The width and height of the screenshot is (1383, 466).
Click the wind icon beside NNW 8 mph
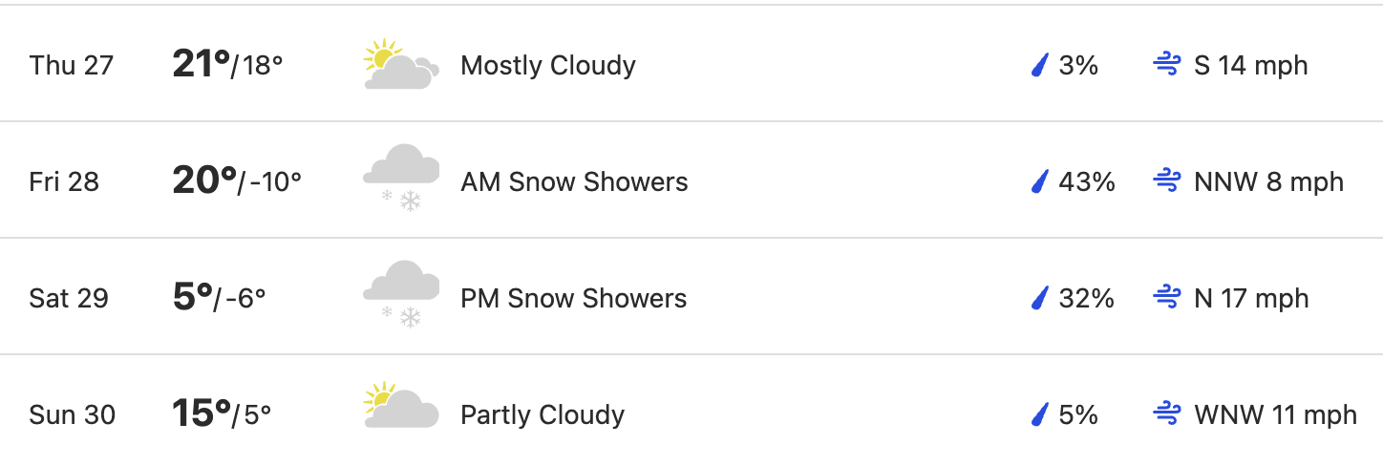pyautogui.click(x=1167, y=181)
